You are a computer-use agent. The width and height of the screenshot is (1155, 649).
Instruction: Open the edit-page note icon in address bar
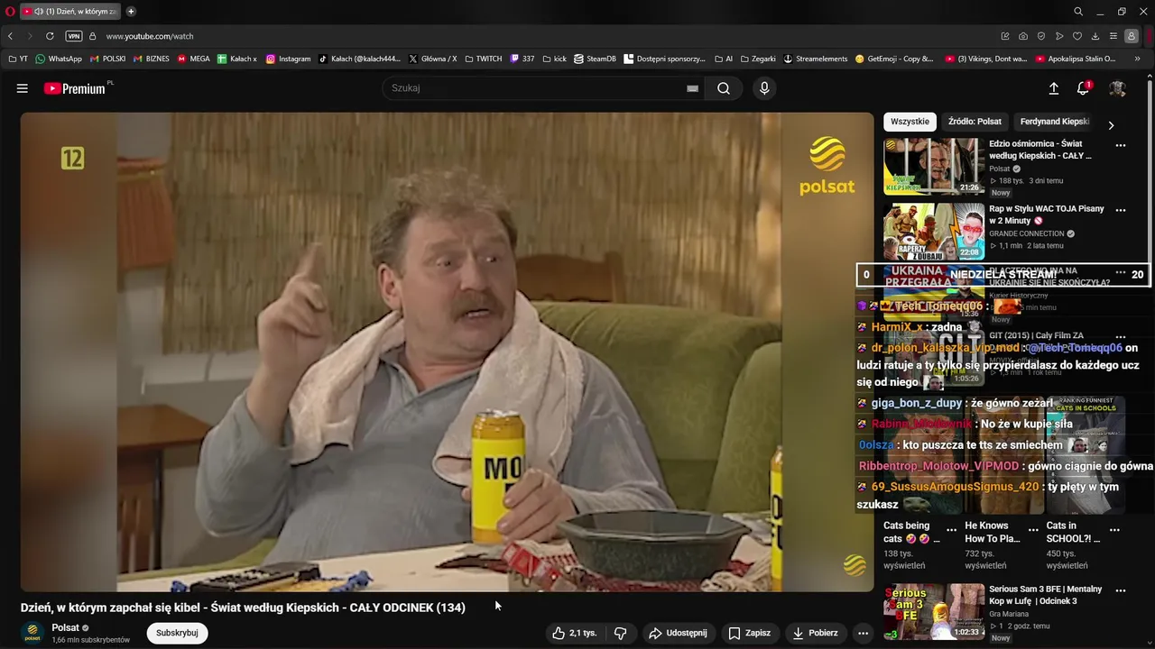[1005, 36]
